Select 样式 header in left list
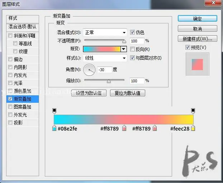The width and height of the screenshot is (223, 183). point(23,18)
